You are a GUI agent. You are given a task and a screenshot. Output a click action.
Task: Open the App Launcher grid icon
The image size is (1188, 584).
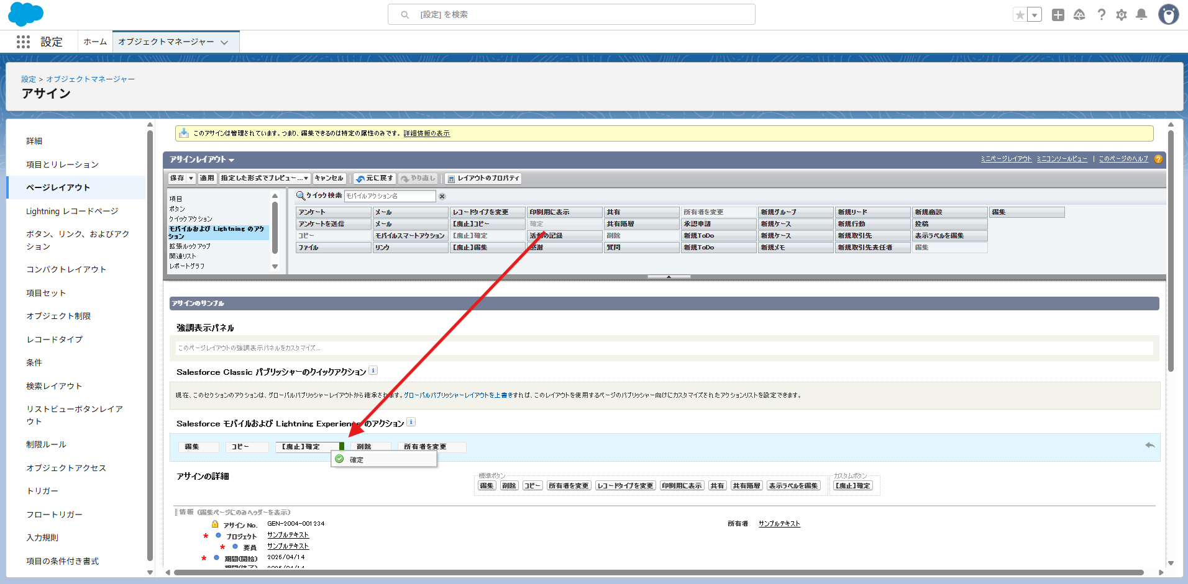tap(23, 42)
